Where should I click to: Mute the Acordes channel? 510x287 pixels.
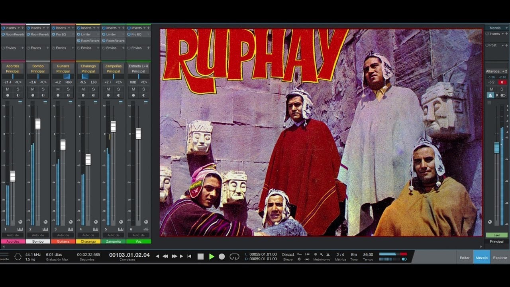8,89
